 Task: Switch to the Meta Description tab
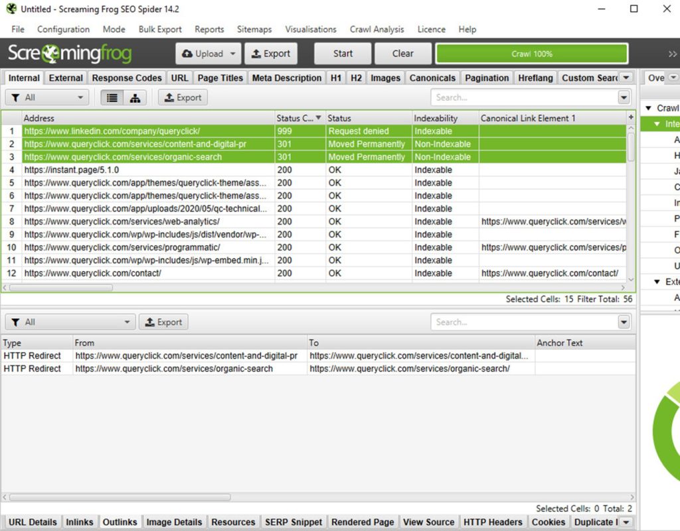pyautogui.click(x=287, y=78)
